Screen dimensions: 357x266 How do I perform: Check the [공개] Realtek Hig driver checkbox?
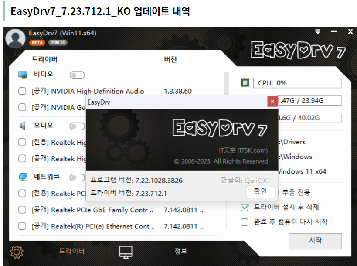(22, 158)
